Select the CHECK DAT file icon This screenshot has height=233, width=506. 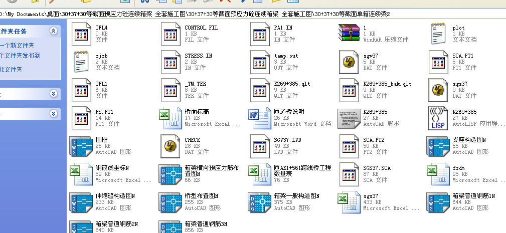171,146
